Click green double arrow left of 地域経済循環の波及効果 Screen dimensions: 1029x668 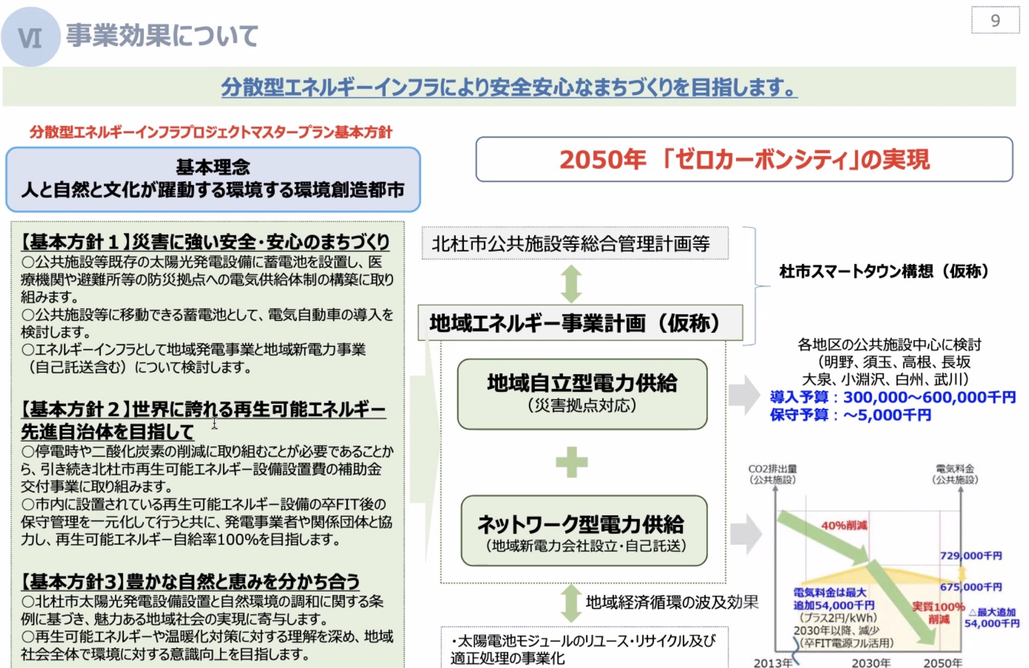coord(570,603)
